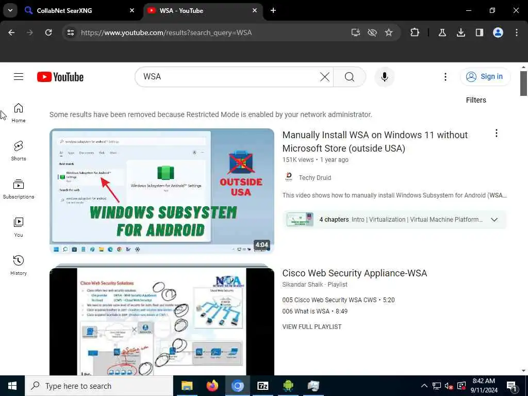The image size is (528, 396).
Task: Bookmark this page with the star
Action: [389, 32]
